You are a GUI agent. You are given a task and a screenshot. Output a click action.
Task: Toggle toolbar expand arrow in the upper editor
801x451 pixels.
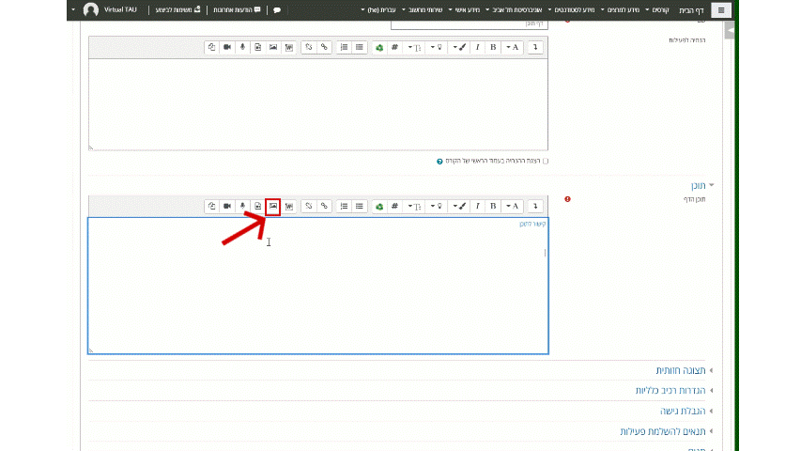coord(535,48)
